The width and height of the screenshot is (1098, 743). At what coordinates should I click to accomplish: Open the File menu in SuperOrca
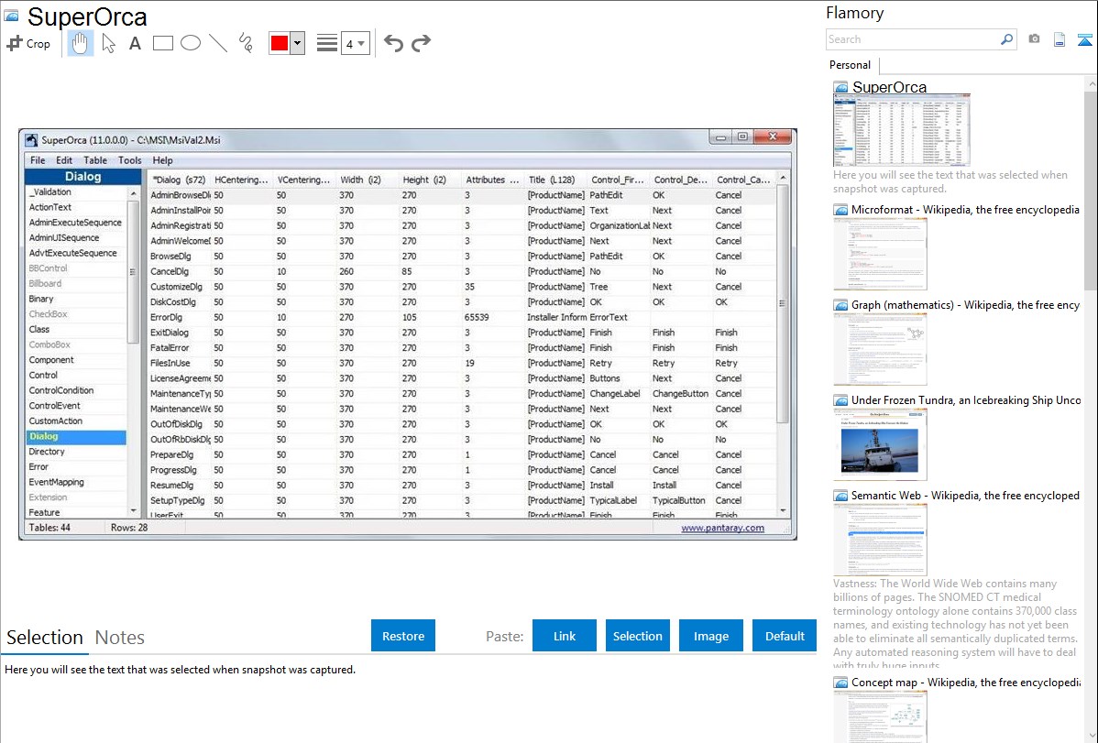38,160
